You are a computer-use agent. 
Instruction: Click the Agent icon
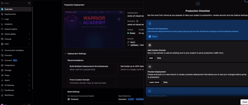click(x=2, y=80)
